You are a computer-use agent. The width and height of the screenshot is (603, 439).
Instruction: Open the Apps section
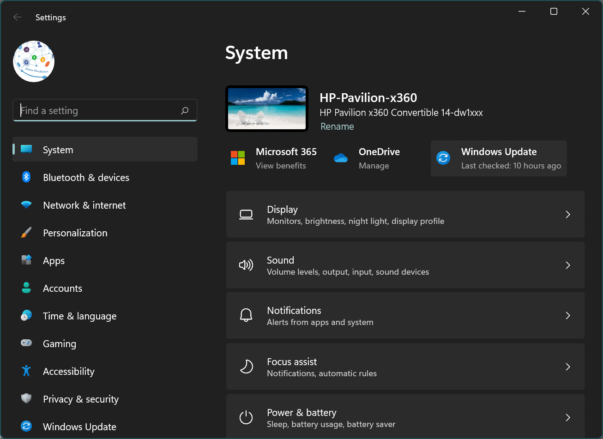coord(105,260)
